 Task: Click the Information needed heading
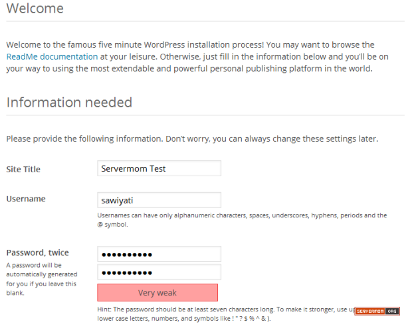[x=69, y=103]
